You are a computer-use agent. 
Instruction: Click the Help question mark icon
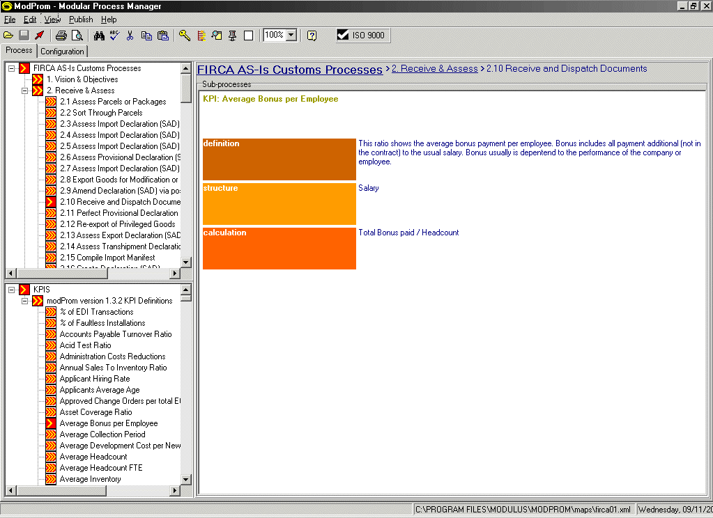coord(312,36)
